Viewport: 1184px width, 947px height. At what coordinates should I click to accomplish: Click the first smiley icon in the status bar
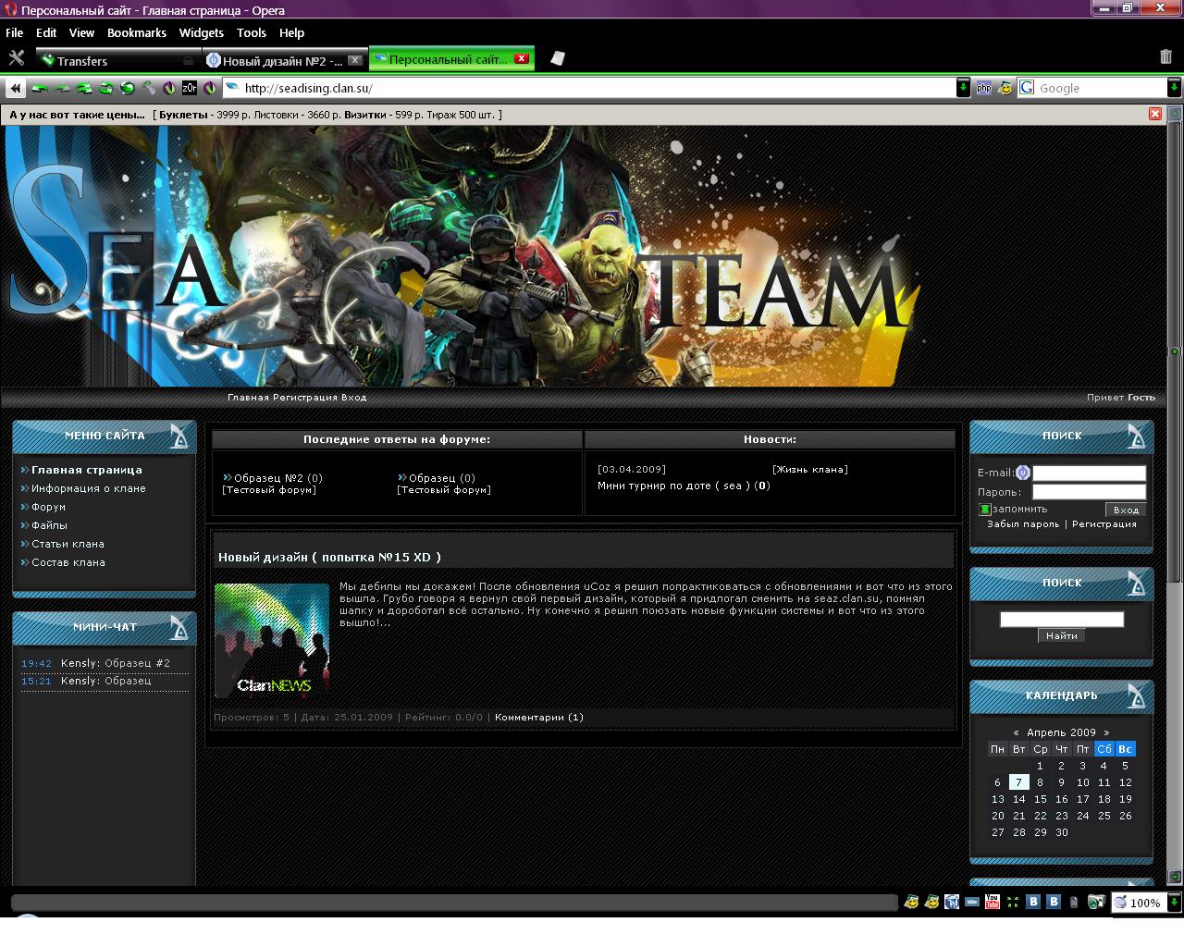[911, 902]
